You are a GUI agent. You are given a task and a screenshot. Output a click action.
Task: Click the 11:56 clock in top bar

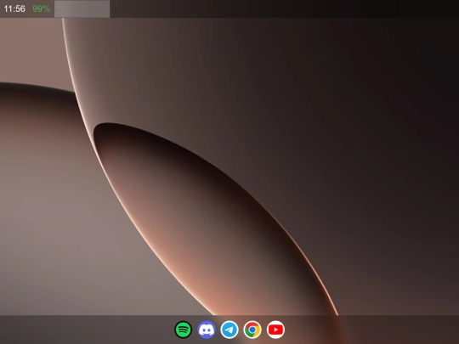(x=14, y=8)
